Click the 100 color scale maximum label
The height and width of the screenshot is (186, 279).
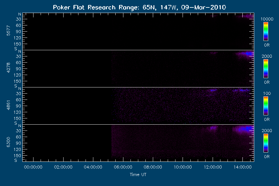(267, 93)
